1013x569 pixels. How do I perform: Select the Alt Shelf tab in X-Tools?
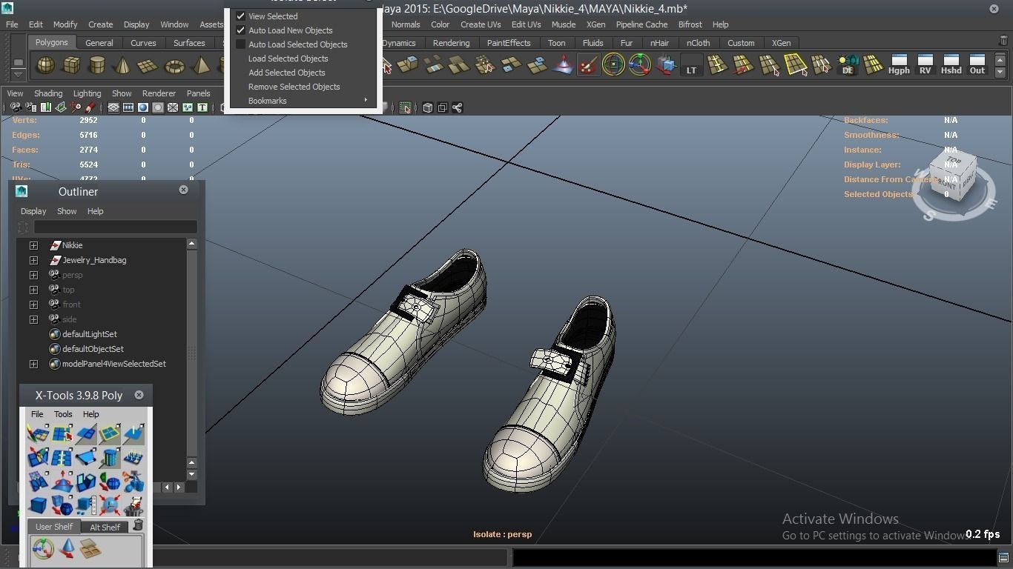click(x=105, y=528)
